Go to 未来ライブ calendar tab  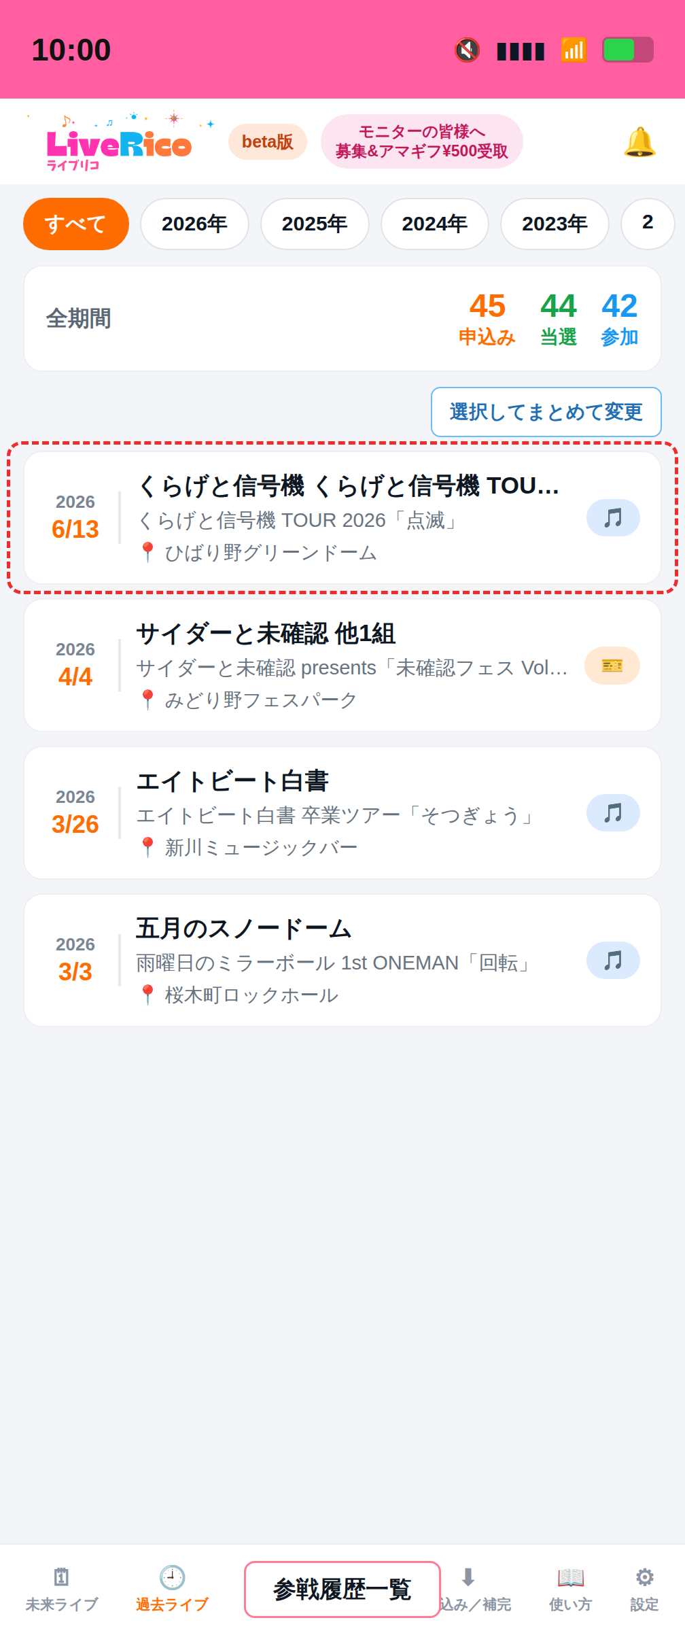point(62,1589)
